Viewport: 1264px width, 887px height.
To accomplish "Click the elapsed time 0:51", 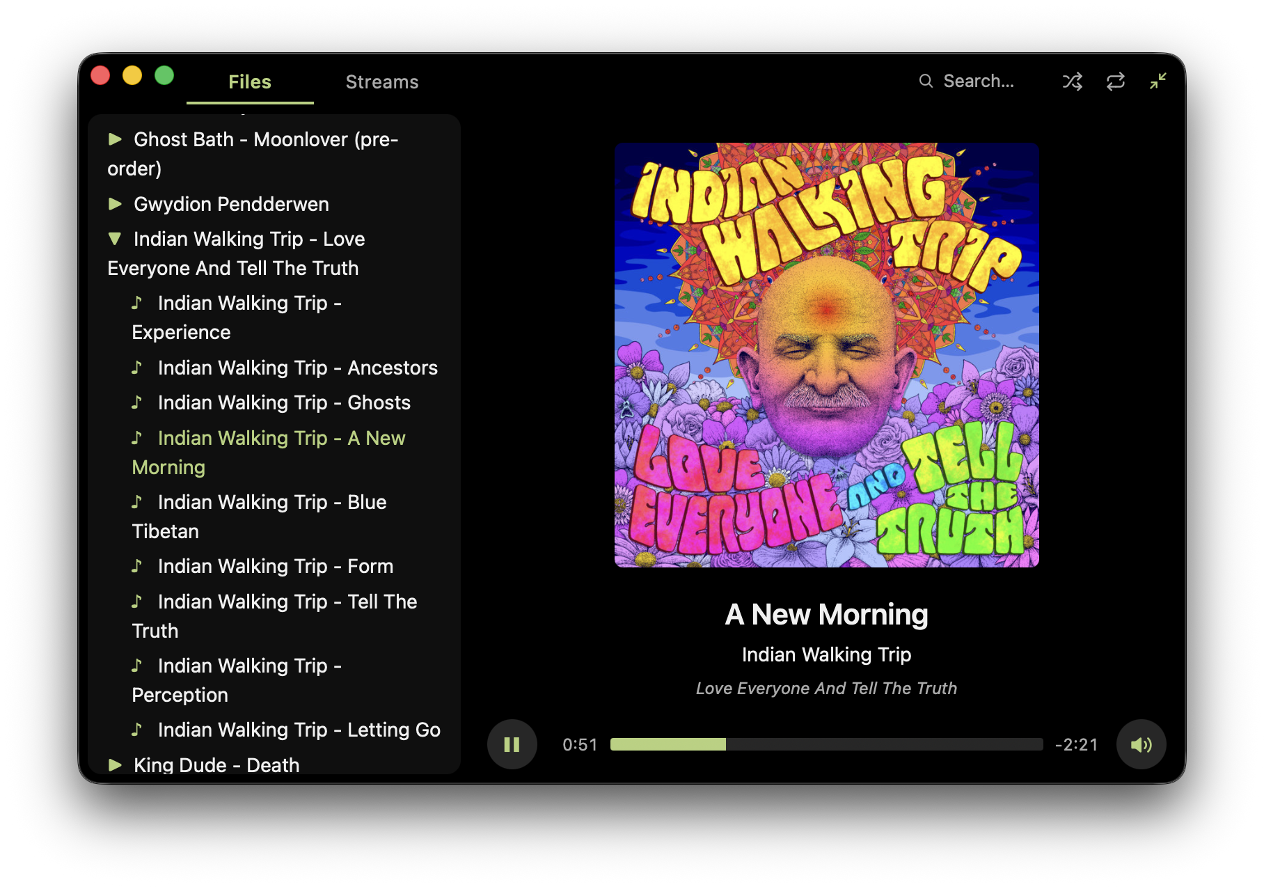I will click(580, 745).
